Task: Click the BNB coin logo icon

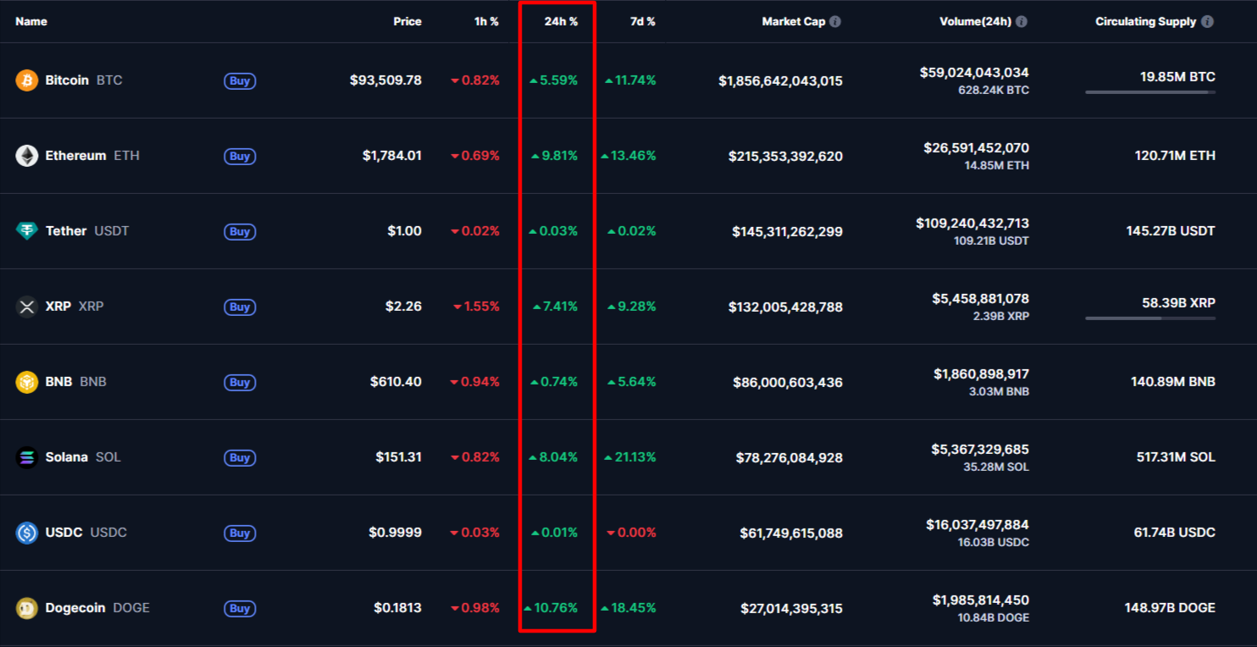Action: pyautogui.click(x=27, y=382)
